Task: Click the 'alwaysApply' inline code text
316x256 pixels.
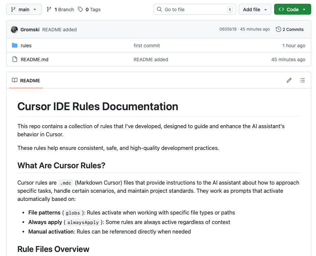Action: [x=83, y=222]
